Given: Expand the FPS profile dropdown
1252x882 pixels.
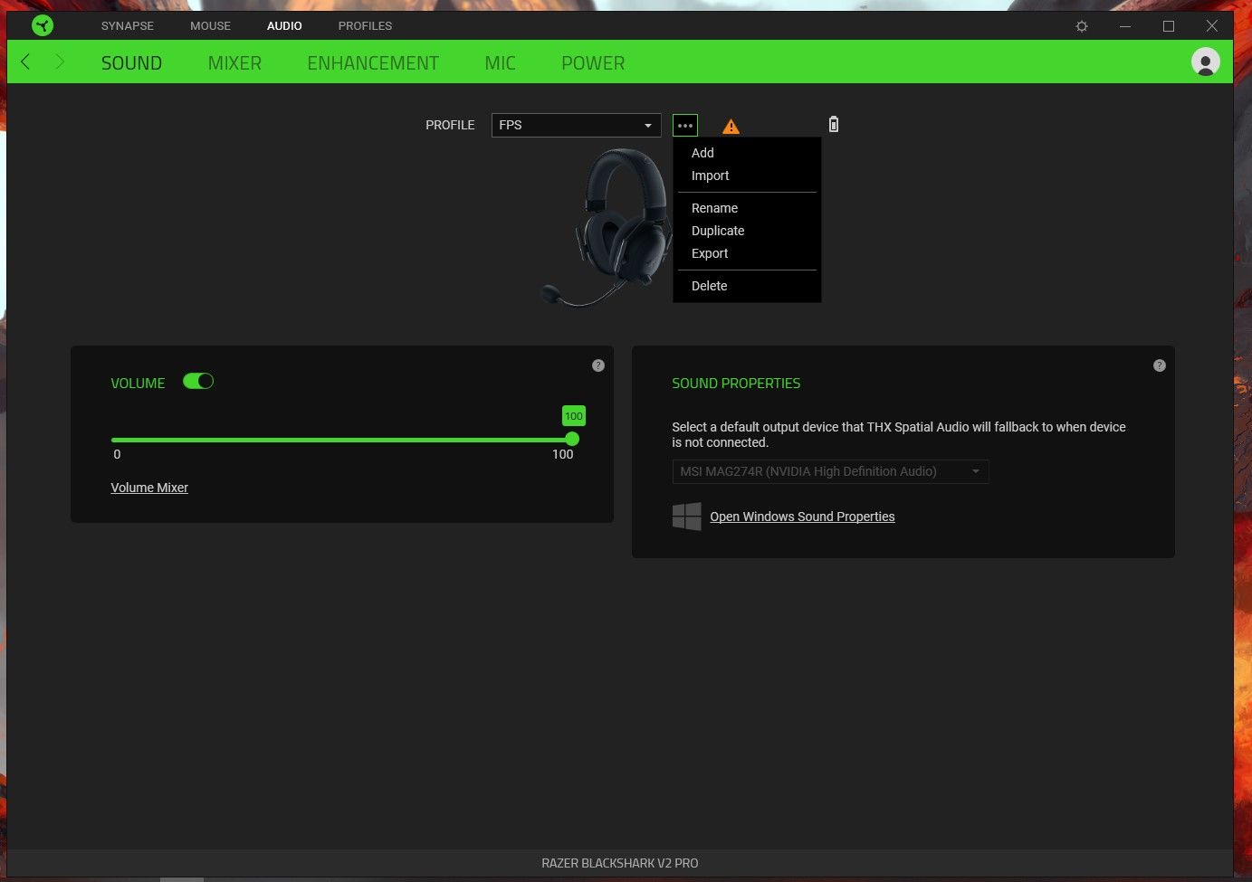Looking at the screenshot, I should coord(576,125).
